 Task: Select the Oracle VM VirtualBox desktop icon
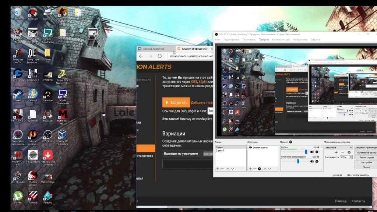pos(63,138)
